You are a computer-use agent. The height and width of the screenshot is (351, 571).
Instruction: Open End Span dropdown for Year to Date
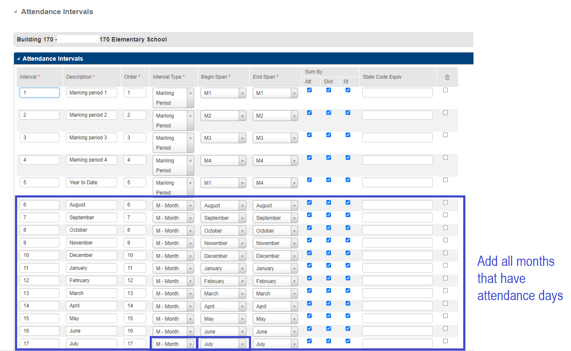275,183
